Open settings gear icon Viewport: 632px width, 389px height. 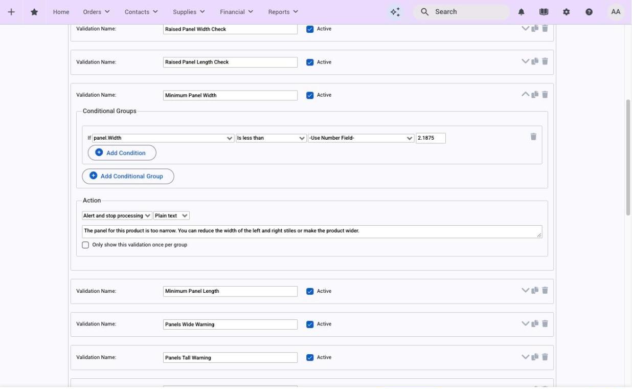point(567,12)
